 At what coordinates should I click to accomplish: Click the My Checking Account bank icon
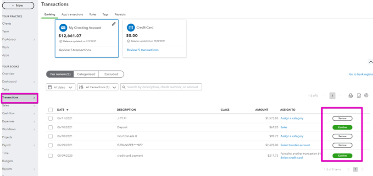(x=63, y=27)
